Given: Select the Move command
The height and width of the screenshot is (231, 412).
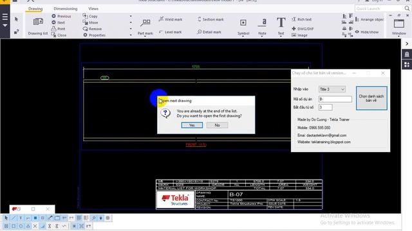Looking at the screenshot, I should coord(90,22).
